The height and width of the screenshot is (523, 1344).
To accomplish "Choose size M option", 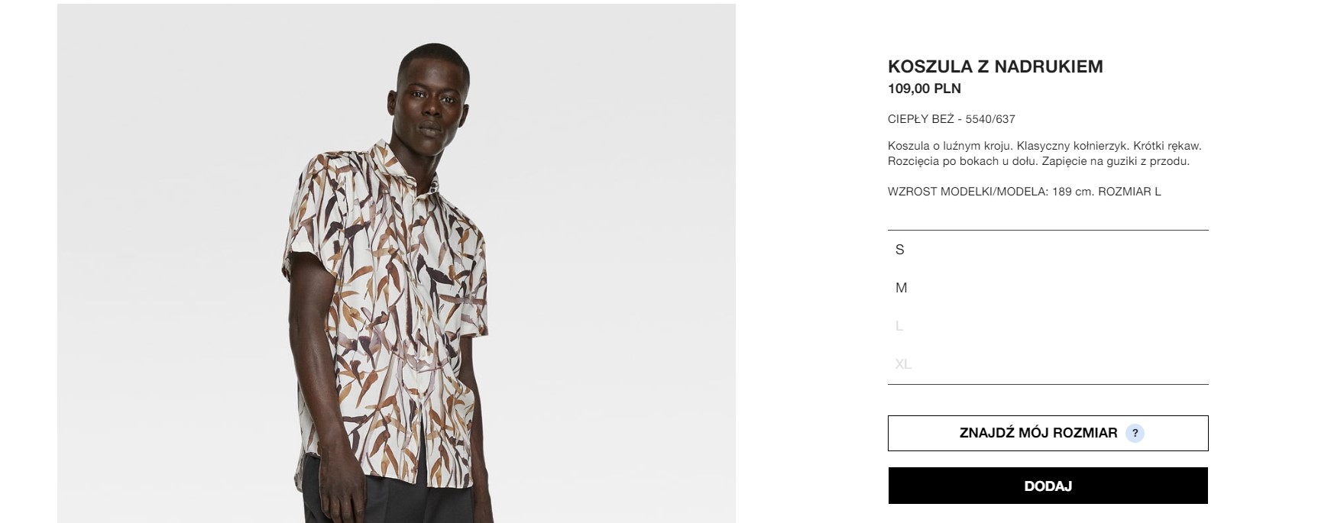I will point(1048,288).
